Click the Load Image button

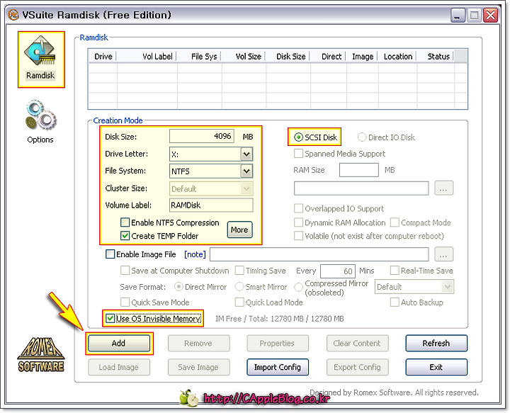point(119,367)
